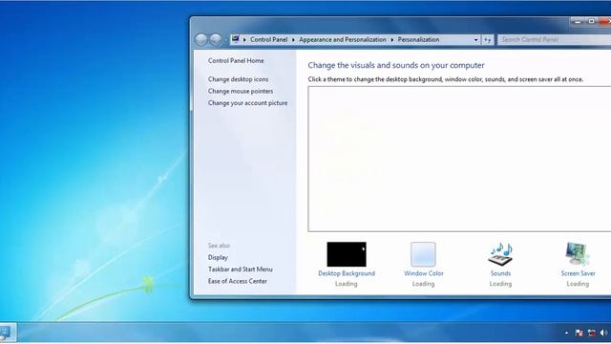Image resolution: width=611 pixels, height=344 pixels.
Task: Click the Forward arrow navigation button
Action: coord(216,39)
